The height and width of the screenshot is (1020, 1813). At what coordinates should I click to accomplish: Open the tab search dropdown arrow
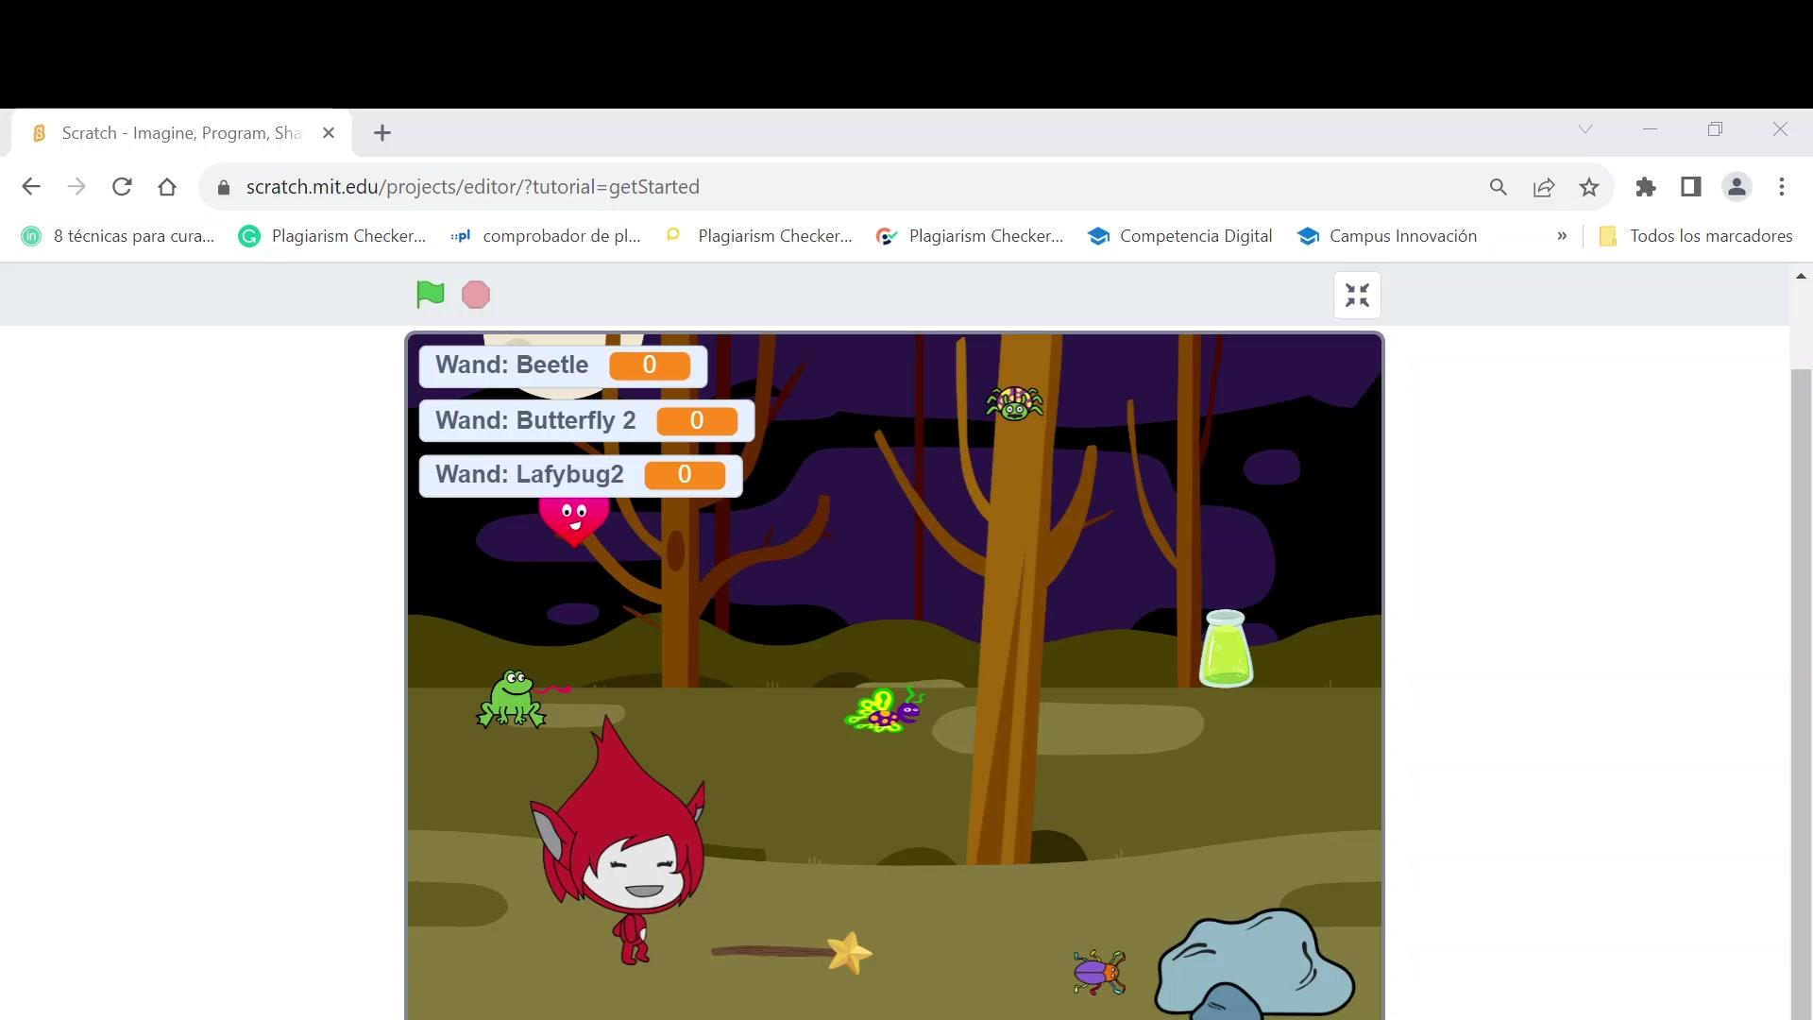coord(1585,129)
